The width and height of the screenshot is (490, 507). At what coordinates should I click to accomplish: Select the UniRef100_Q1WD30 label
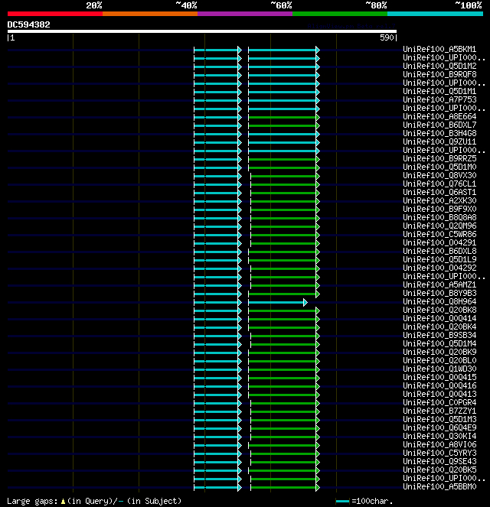pos(439,369)
